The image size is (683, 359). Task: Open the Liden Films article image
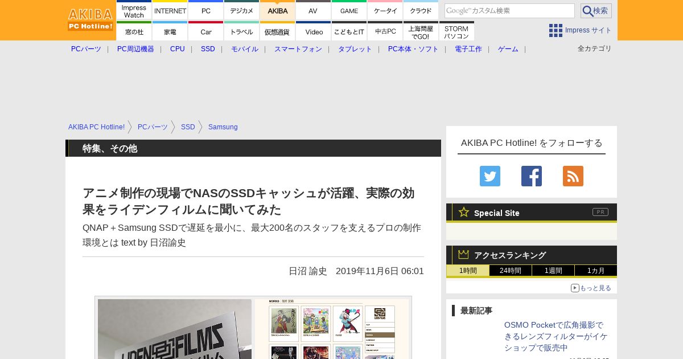click(x=253, y=328)
